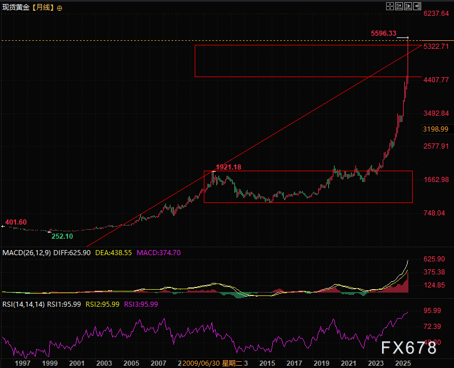
Task: Click the 2025 year on time axis
Action: (x=402, y=363)
